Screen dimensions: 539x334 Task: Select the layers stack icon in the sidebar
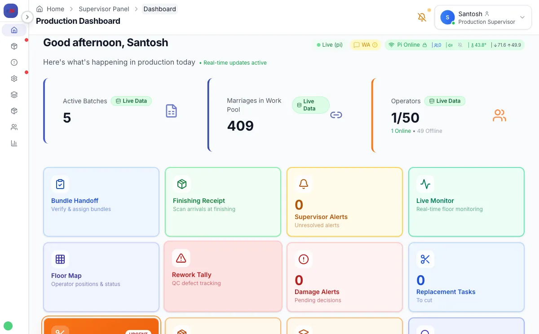14,94
